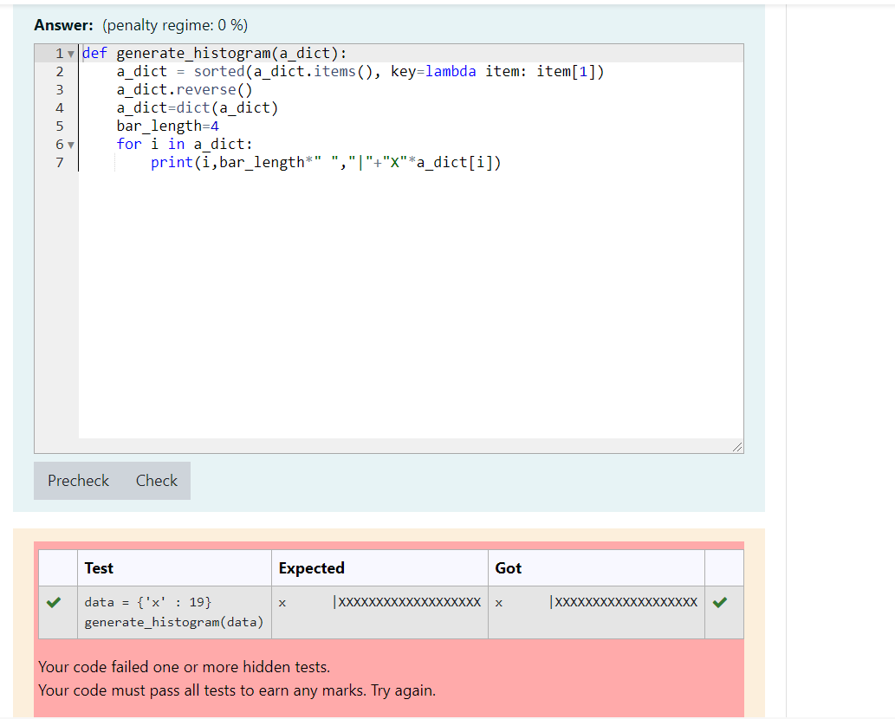Click line number 4 in the editor gutter

point(59,107)
